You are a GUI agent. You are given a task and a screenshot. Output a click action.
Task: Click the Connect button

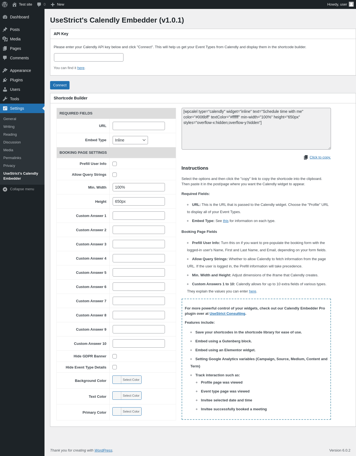point(60,85)
